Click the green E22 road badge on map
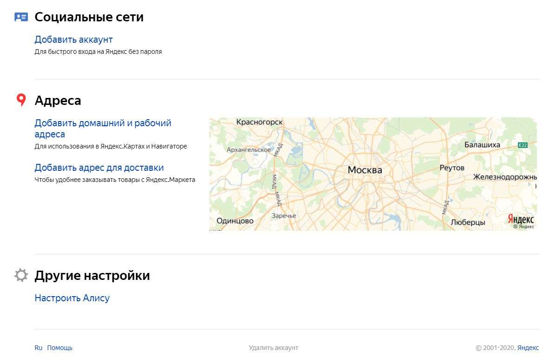The image size is (555, 363). (x=523, y=145)
